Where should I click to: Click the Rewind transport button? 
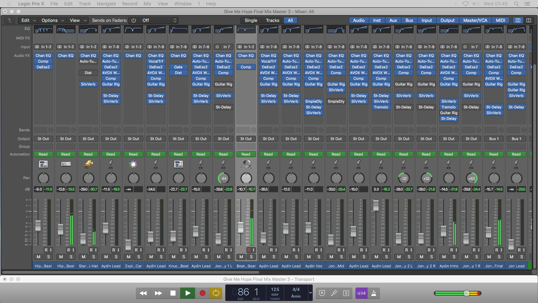click(x=143, y=293)
